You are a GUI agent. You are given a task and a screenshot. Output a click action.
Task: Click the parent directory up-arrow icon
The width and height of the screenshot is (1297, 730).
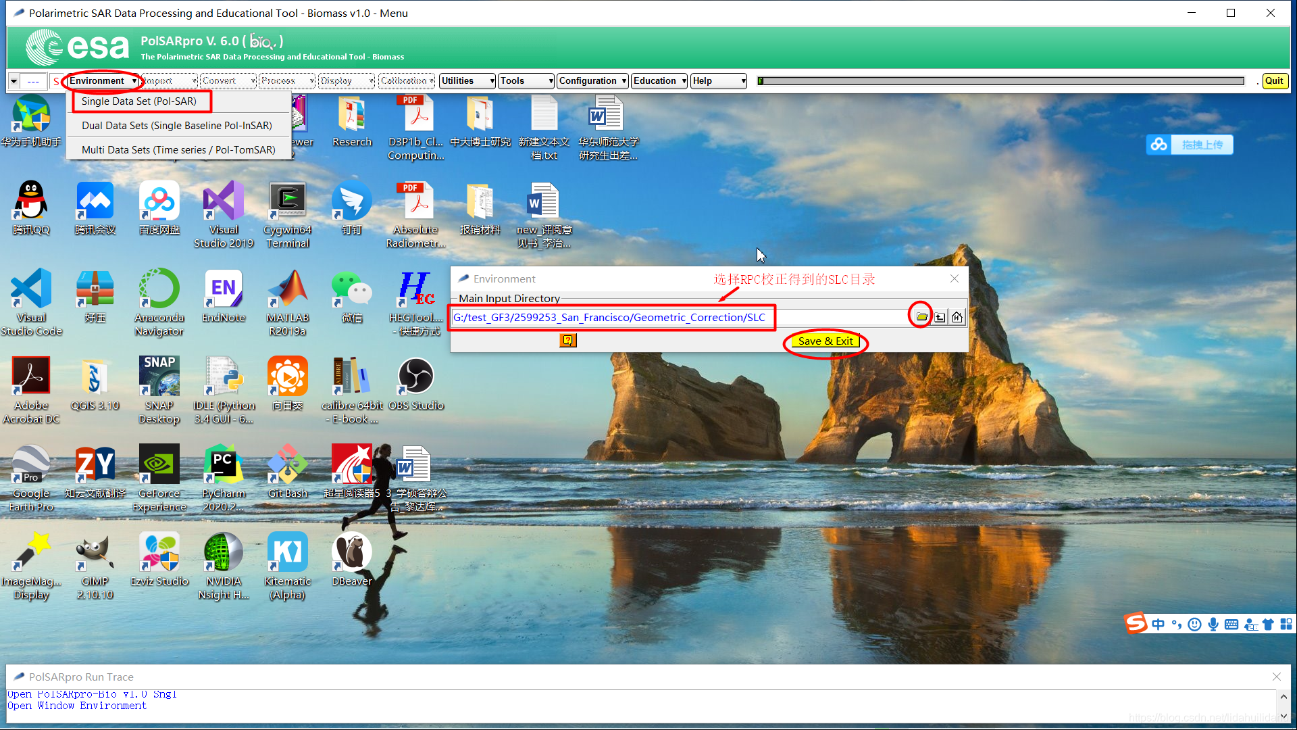click(940, 317)
